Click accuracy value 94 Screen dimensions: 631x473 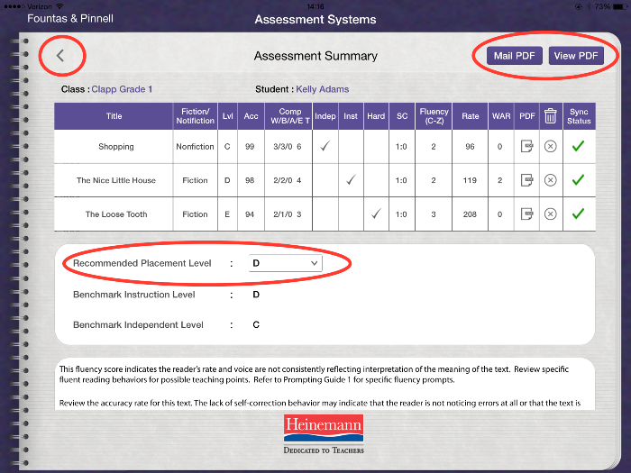(x=250, y=214)
